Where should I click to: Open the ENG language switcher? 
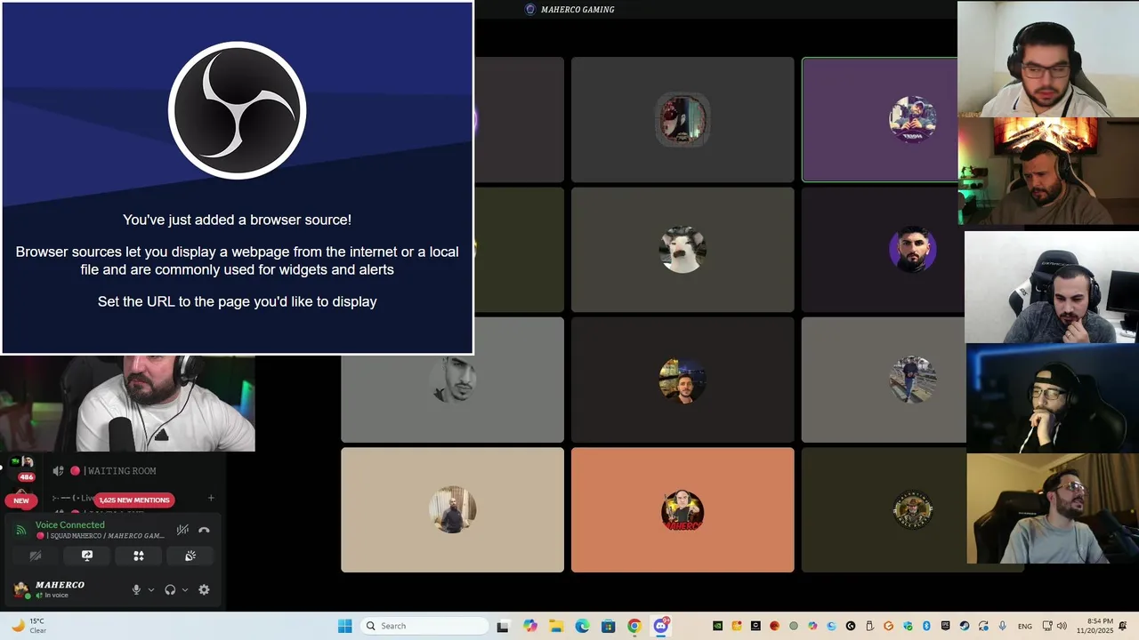coord(1025,626)
